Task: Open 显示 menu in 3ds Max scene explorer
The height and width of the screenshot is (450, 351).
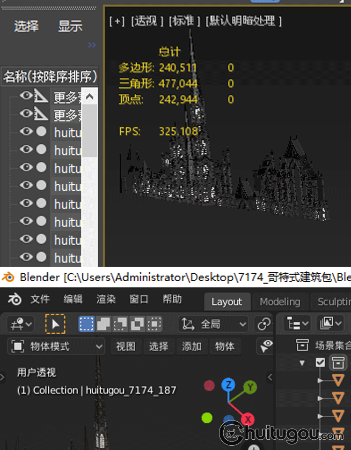Action: [70, 26]
